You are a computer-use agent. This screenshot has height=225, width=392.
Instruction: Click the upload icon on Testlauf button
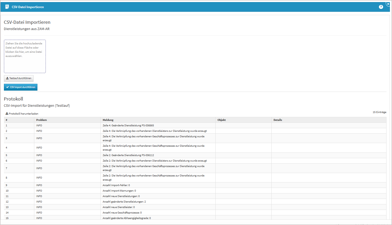coord(7,78)
